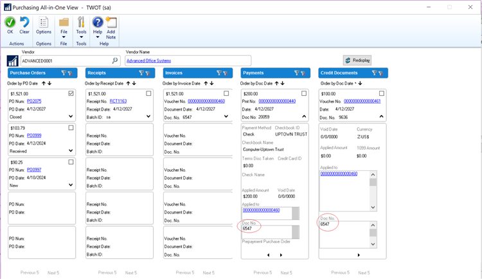This screenshot has height=279, width=482.
Task: Click the Clear undo icon
Action: point(24,22)
